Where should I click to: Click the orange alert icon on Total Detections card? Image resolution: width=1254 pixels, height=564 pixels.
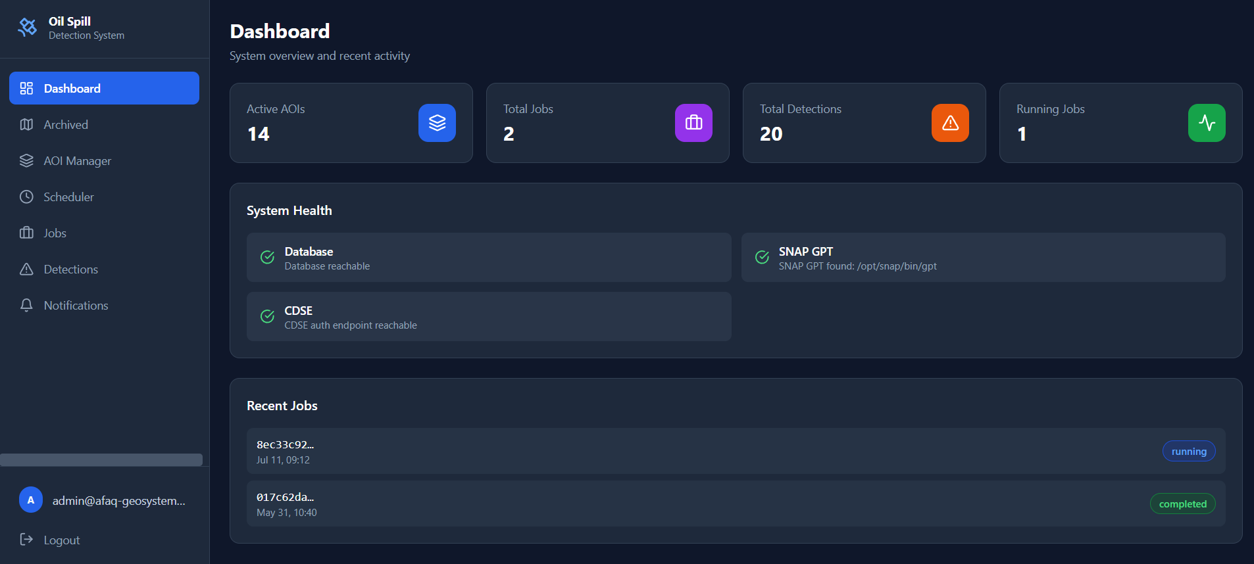(950, 123)
